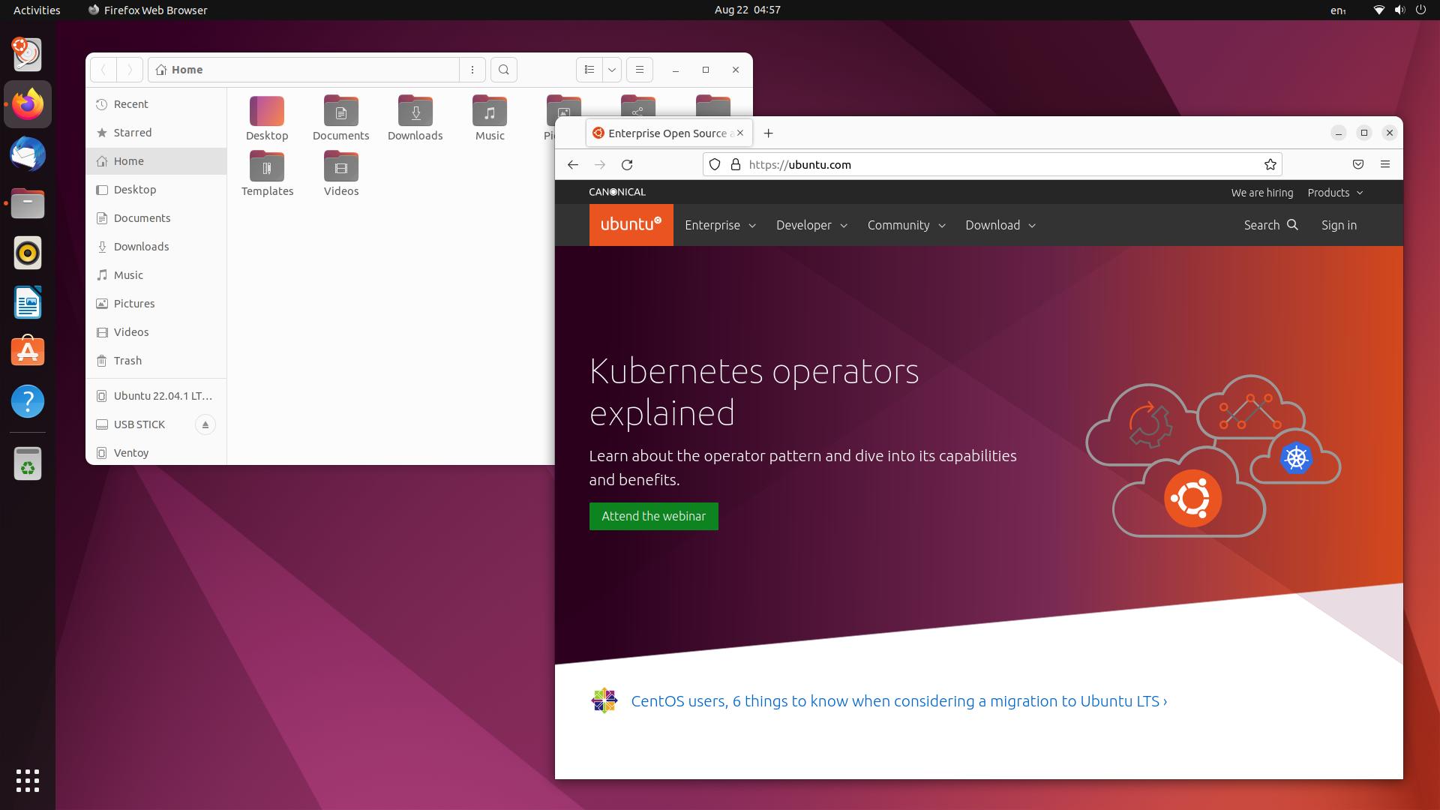Toggle grid view in Files toolbar
The height and width of the screenshot is (810, 1440).
tap(589, 69)
